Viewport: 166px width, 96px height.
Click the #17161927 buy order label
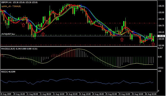click(8, 34)
